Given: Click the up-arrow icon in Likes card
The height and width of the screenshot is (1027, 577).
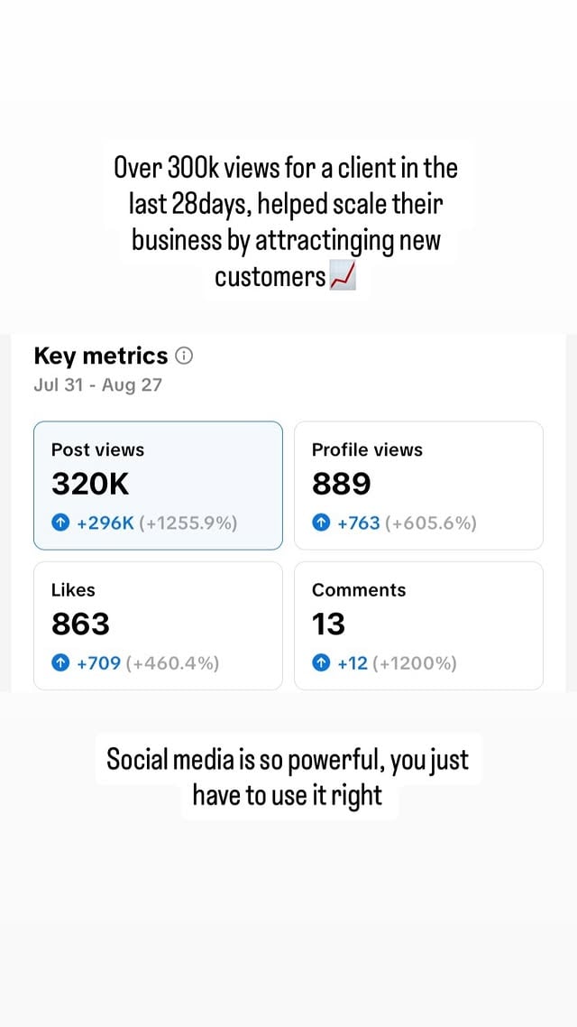Looking at the screenshot, I should click(60, 664).
